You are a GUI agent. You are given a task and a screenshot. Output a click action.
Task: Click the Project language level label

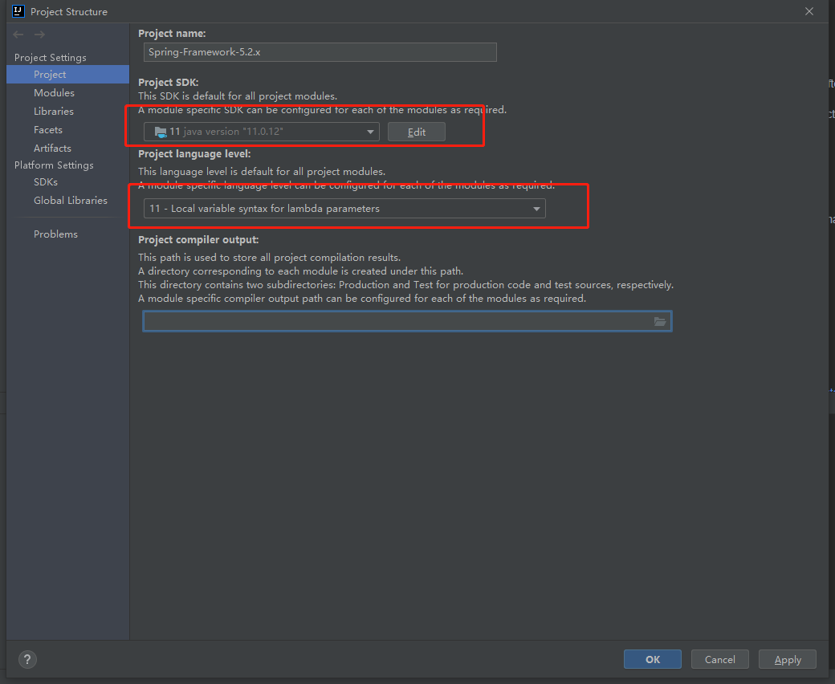(194, 154)
